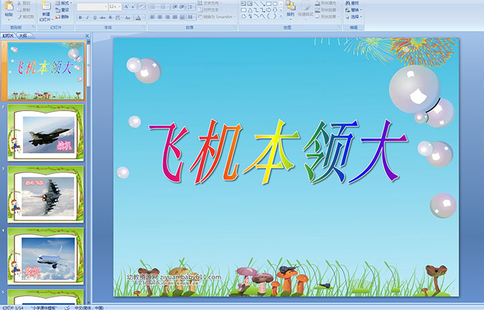484x310 pixels.
Task: Open the font name dropdown
Action: 106,6
